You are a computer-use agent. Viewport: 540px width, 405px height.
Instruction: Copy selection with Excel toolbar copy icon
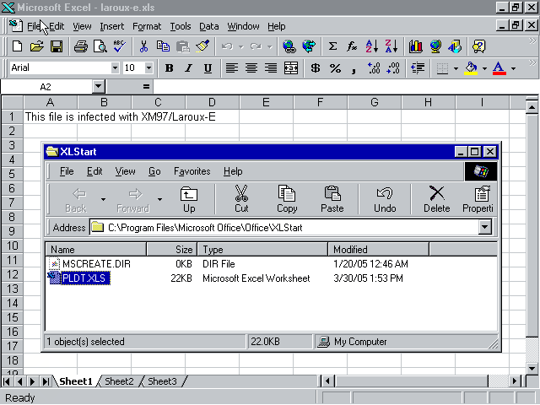pos(163,46)
